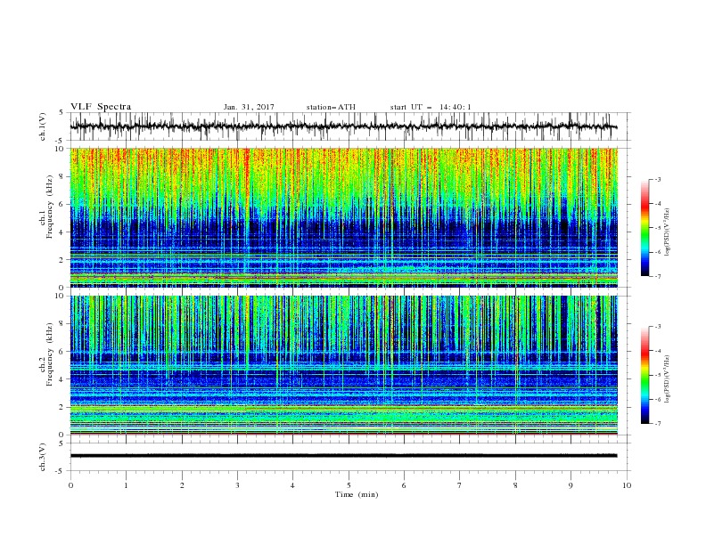Click the "-3" label on ch.1 color bar

coord(657,179)
